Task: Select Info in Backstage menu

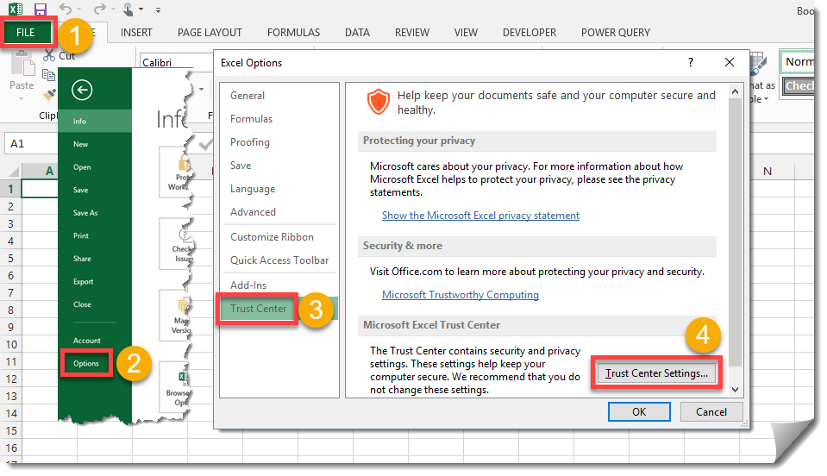Action: pyautogui.click(x=95, y=122)
